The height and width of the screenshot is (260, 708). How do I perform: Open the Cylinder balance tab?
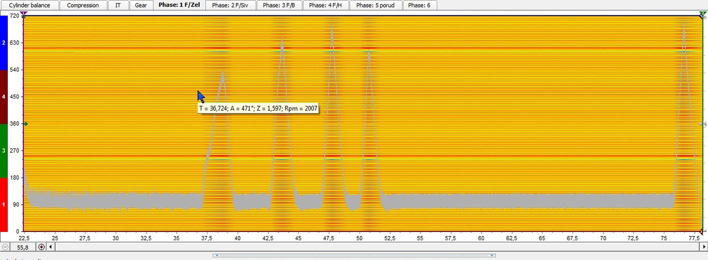[29, 5]
